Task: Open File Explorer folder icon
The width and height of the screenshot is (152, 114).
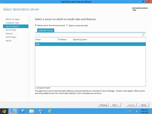Action: [32, 111]
